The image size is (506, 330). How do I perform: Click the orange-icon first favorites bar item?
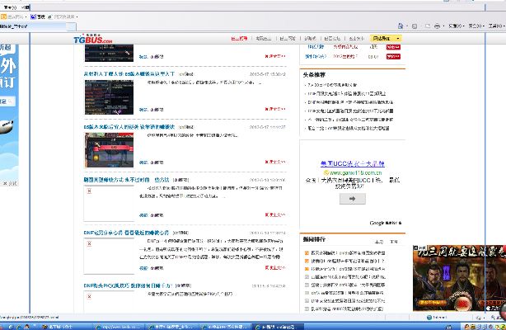[x=13, y=16]
